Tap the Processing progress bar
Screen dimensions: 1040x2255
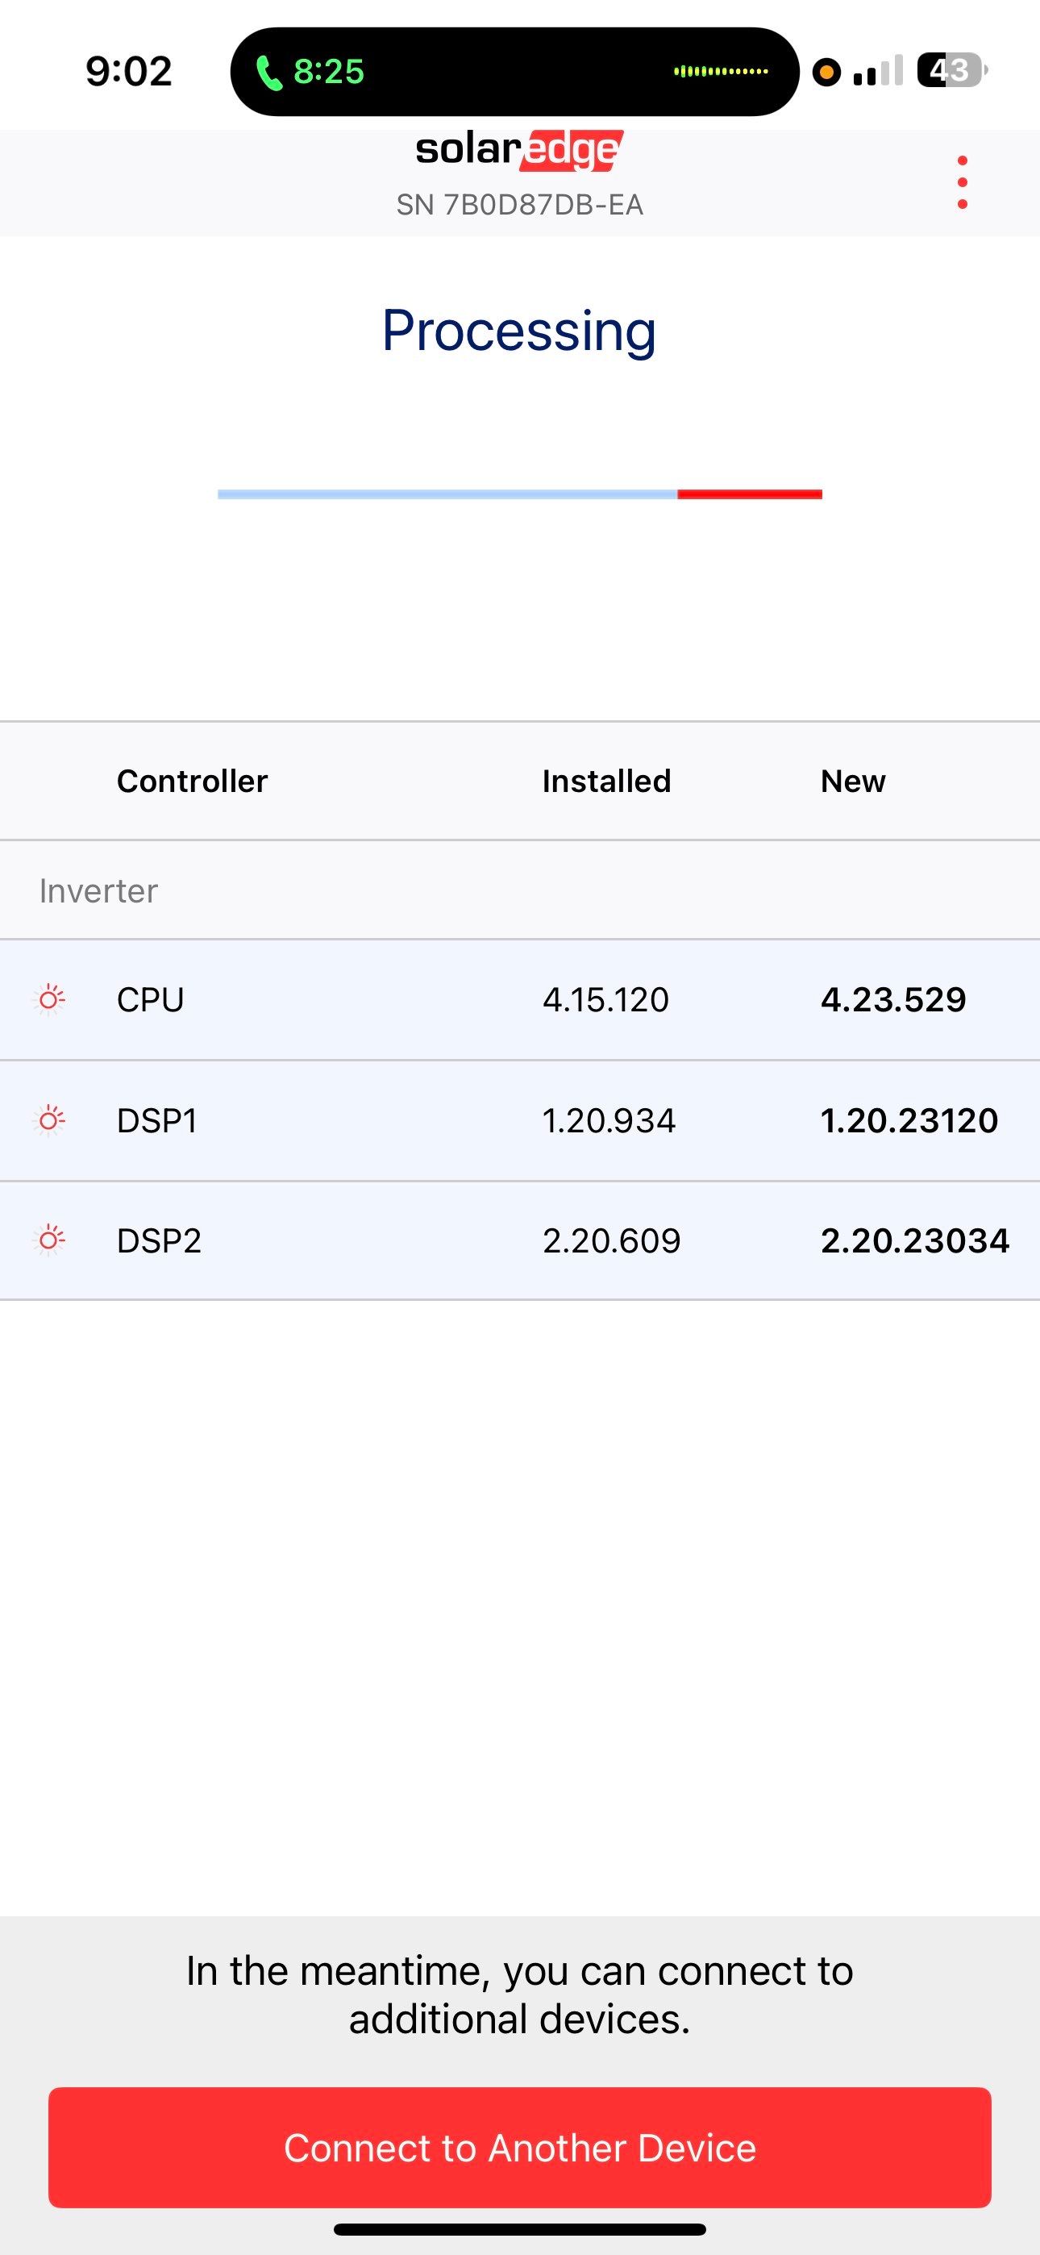click(x=519, y=494)
